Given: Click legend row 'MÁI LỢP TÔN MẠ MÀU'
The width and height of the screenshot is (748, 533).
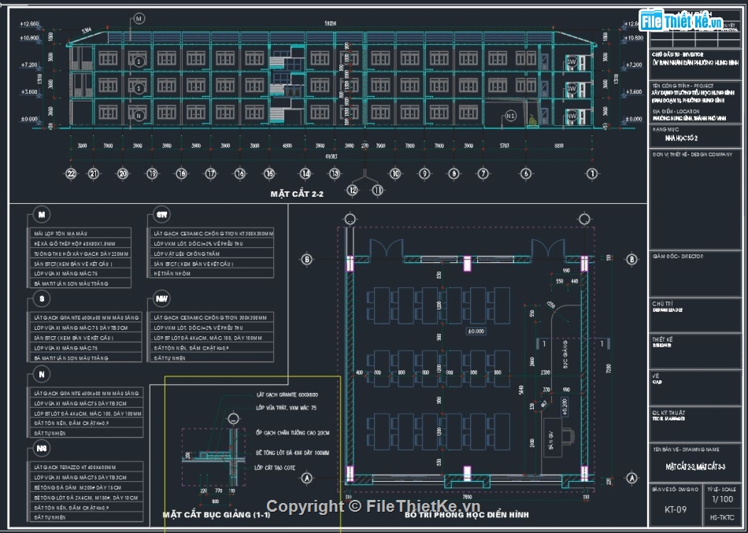Looking at the screenshot, I should 80,233.
